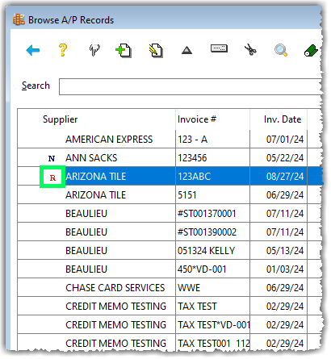Select the highlighted ARIZONA TILE invoice 123ABC row
The width and height of the screenshot is (331, 359).
pyautogui.click(x=170, y=177)
